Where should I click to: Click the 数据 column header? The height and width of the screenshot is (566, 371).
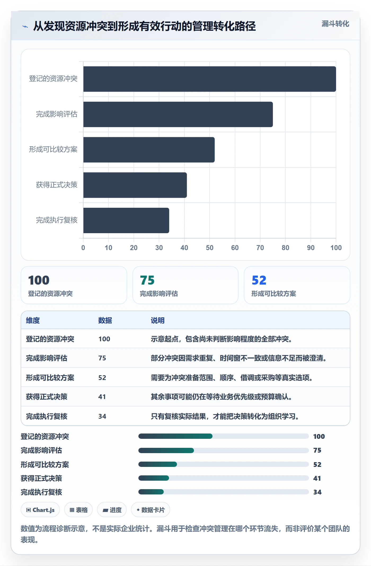(105, 320)
